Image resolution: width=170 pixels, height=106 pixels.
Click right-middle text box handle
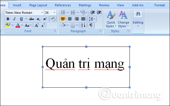point(130,67)
